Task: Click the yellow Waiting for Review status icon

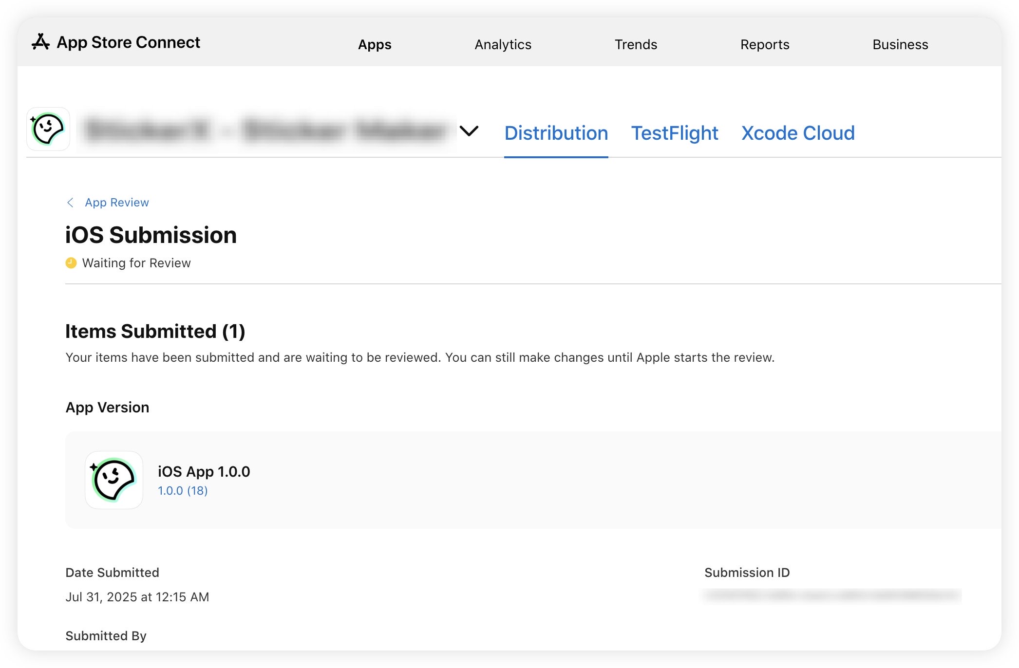Action: click(x=71, y=263)
